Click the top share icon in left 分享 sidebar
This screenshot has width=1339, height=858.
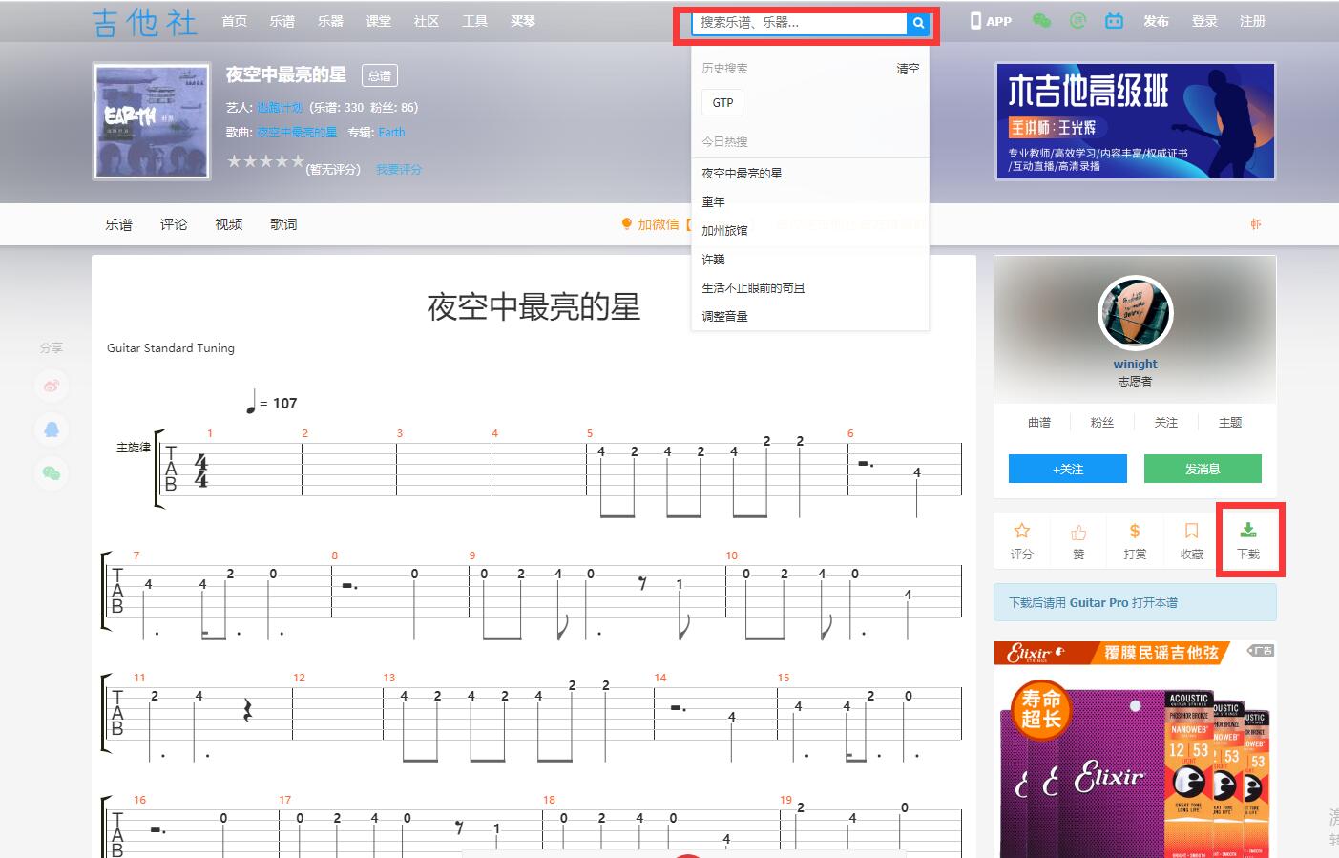(x=52, y=386)
